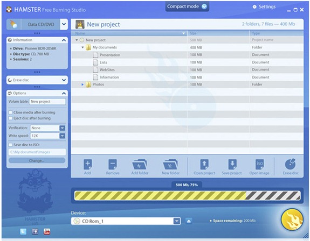Click the Remove file icon
This screenshot has height=241, width=310.
click(x=113, y=165)
